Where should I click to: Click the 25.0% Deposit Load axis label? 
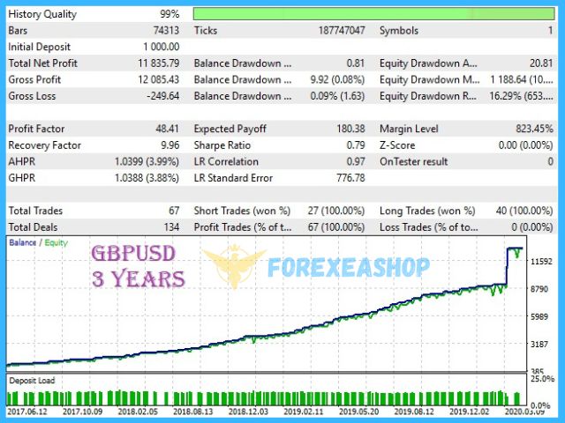[542, 379]
